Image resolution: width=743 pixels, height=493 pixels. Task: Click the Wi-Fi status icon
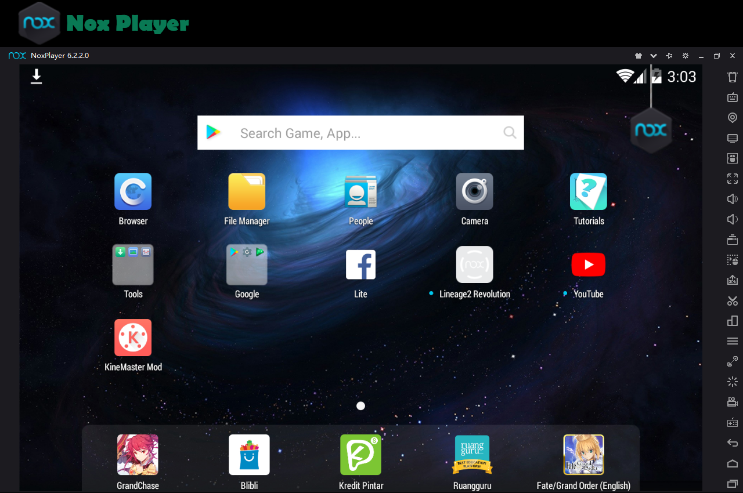pyautogui.click(x=625, y=76)
